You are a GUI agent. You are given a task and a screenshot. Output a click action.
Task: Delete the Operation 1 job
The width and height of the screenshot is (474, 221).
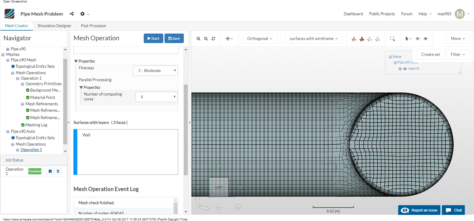click(x=58, y=171)
